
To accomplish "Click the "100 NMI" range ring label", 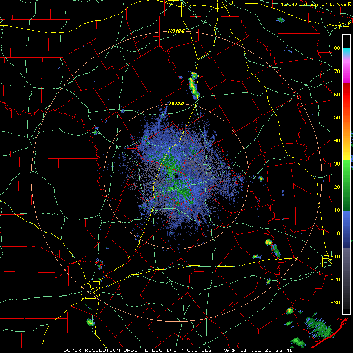I will [x=176, y=31].
